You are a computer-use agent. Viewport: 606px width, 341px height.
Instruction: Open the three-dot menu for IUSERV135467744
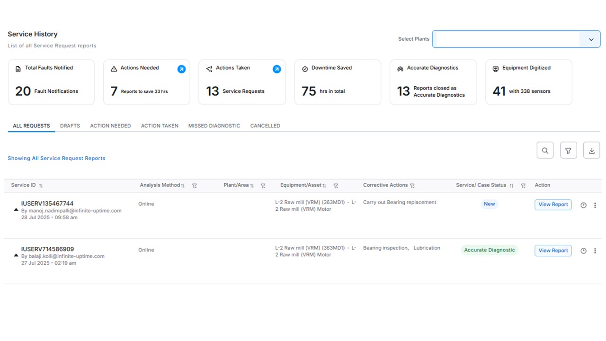coord(595,205)
